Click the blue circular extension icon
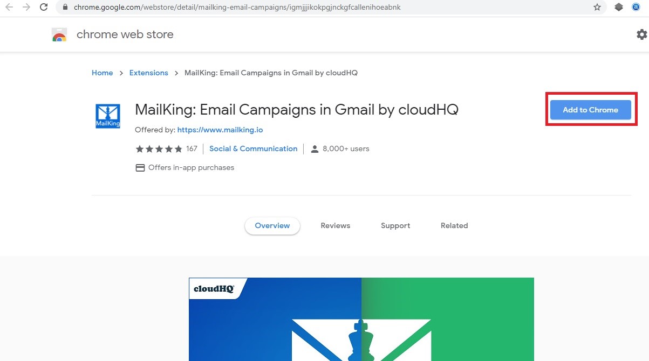 pos(636,8)
